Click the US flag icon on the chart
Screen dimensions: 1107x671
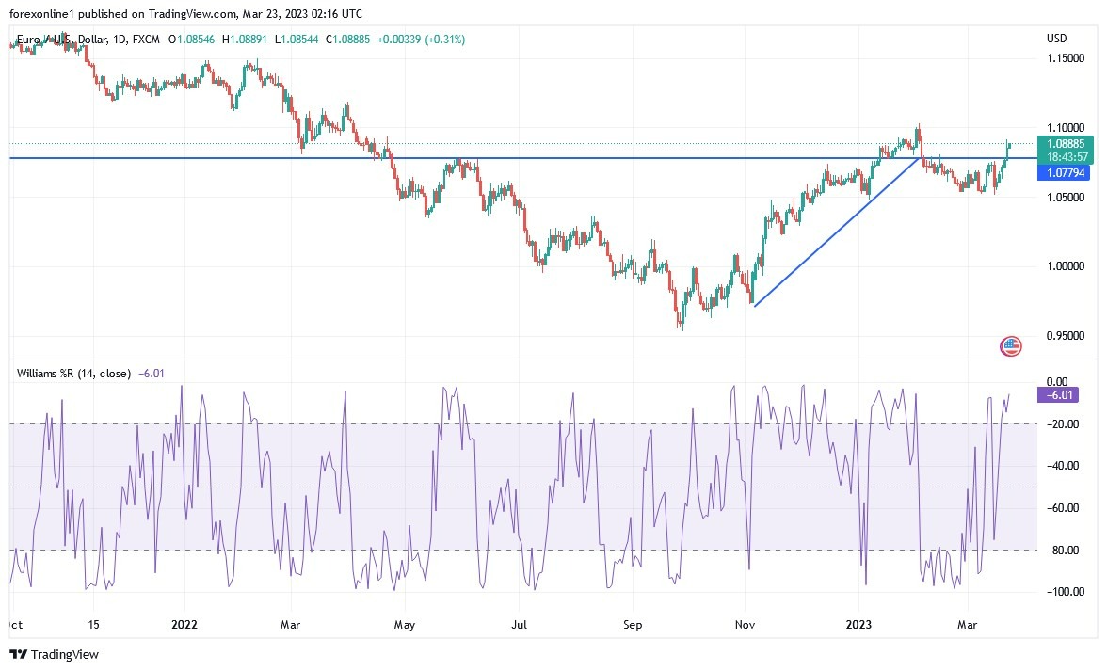click(x=1009, y=346)
